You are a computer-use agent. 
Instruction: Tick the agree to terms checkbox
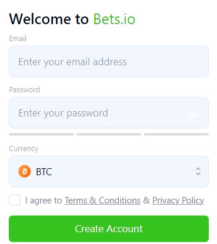pyautogui.click(x=15, y=200)
